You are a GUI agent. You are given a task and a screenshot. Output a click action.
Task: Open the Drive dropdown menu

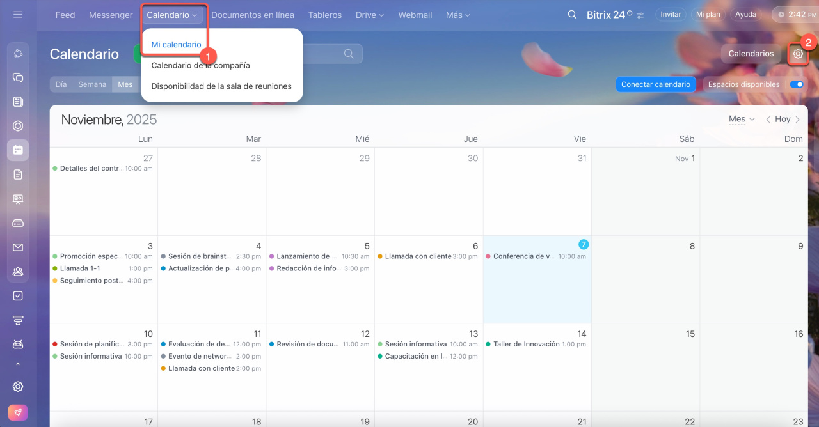[370, 15]
